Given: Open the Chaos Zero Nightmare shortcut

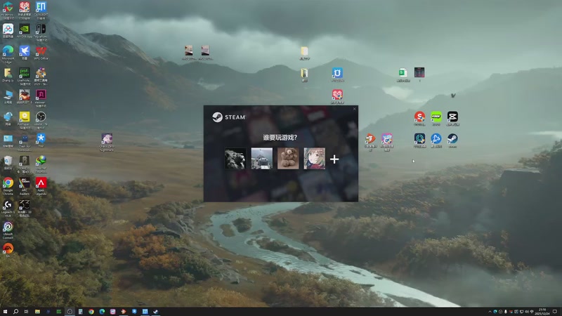Looking at the screenshot, I should tap(107, 142).
